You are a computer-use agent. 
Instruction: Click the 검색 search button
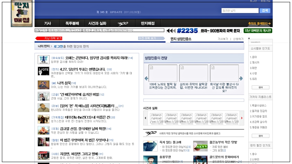pos(265,11)
